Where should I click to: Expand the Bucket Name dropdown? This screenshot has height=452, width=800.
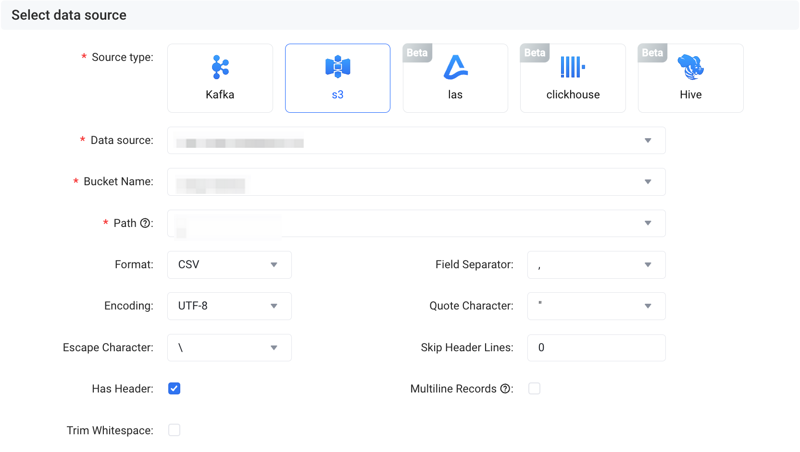[x=416, y=182]
